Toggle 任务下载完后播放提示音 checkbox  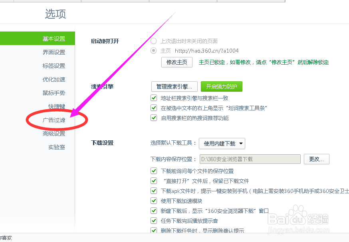click(154, 220)
